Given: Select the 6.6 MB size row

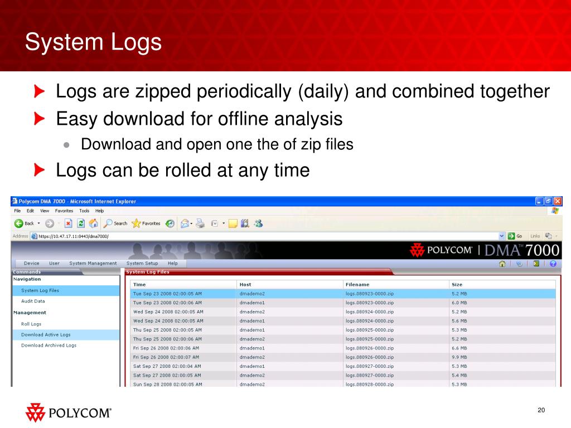Looking at the screenshot, I should (343, 348).
